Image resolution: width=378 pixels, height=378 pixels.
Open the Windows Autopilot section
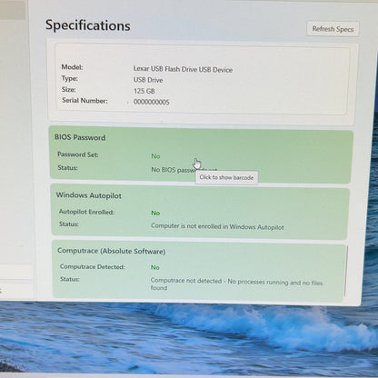coord(88,195)
